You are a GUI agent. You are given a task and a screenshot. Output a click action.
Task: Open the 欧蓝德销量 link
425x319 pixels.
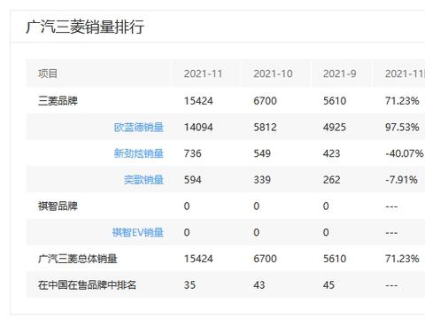[139, 128]
